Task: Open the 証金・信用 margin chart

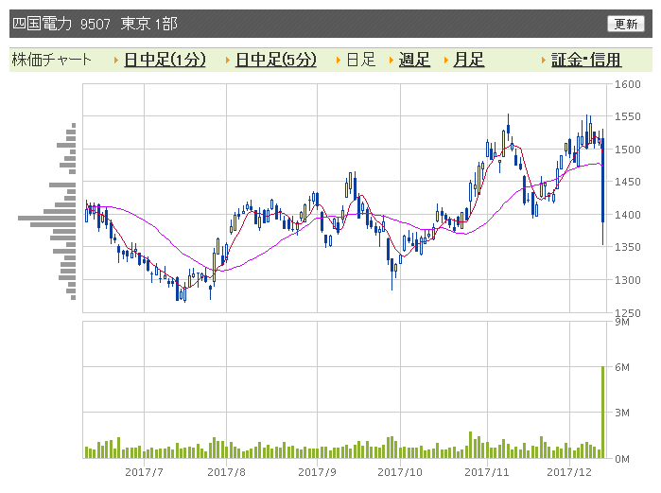Action: click(586, 60)
